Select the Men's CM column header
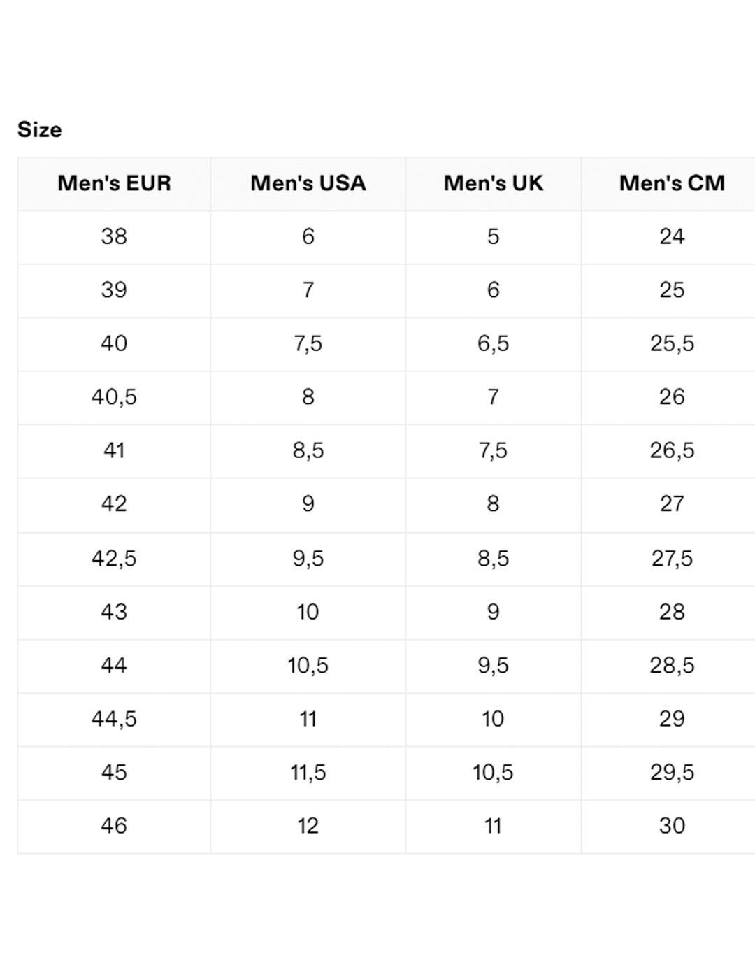This screenshot has height=979, width=755. click(671, 183)
